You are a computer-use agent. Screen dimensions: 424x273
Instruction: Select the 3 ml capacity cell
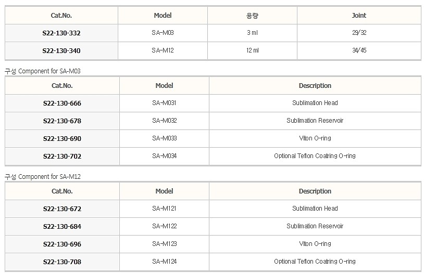point(252,33)
